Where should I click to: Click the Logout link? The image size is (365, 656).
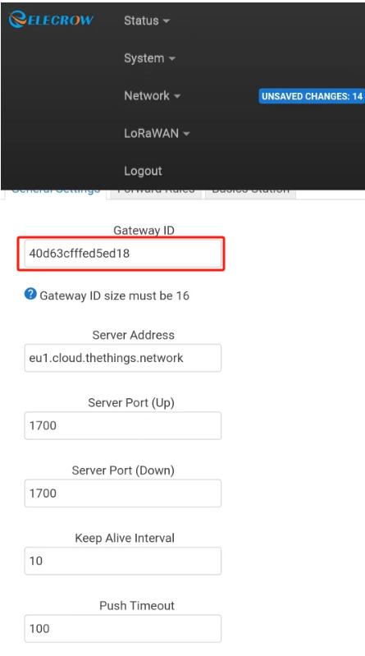point(143,171)
